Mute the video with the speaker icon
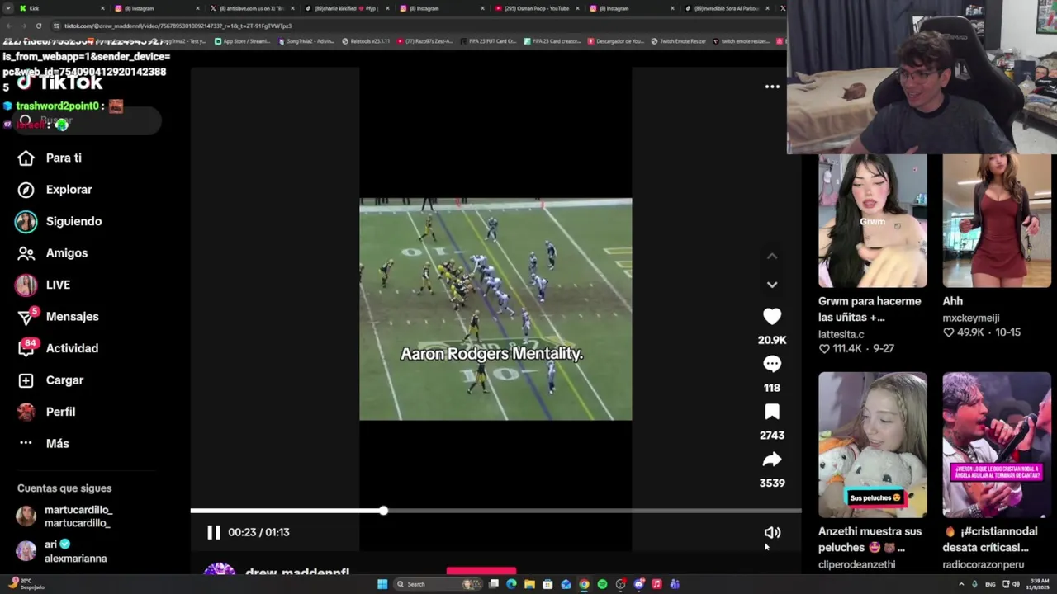This screenshot has height=594, width=1057. [x=772, y=533]
